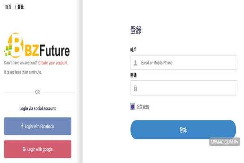Click the 記住密碼 checkbox label text

[x=143, y=107]
